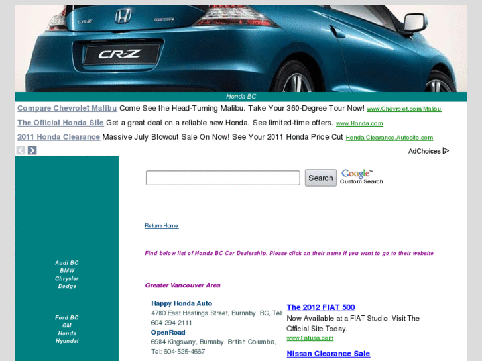
Task: Select Audi BC in sidebar menu
Action: pyautogui.click(x=67, y=263)
